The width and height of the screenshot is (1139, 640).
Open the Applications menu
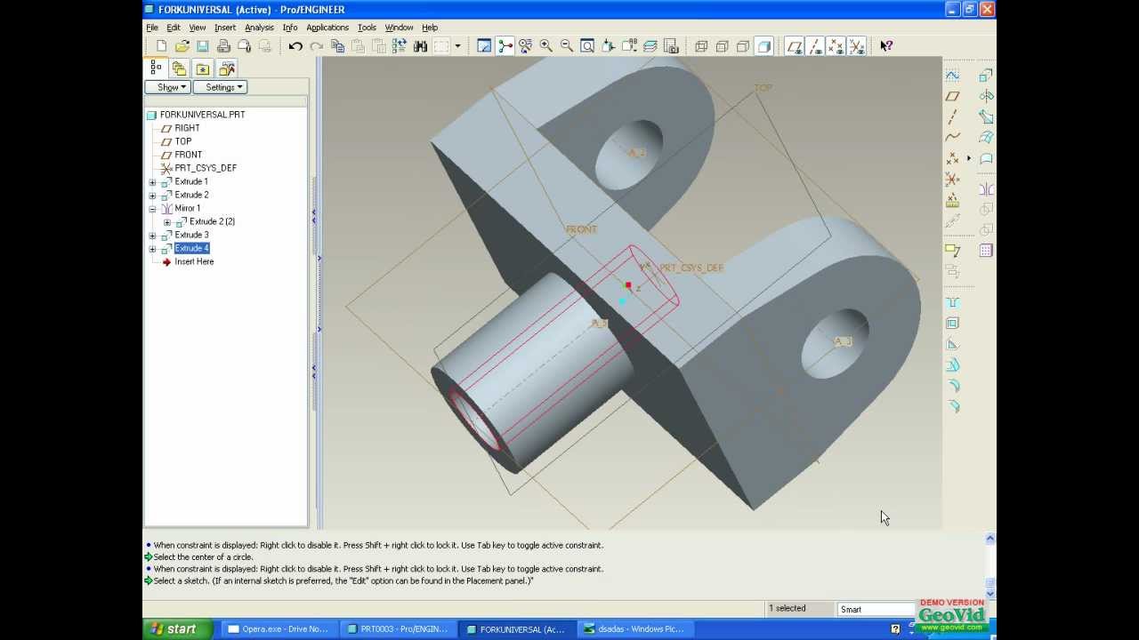click(327, 28)
